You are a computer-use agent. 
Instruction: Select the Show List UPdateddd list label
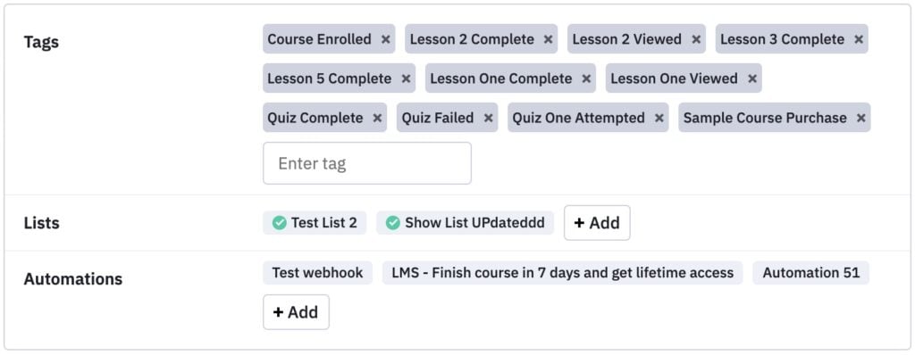474,223
